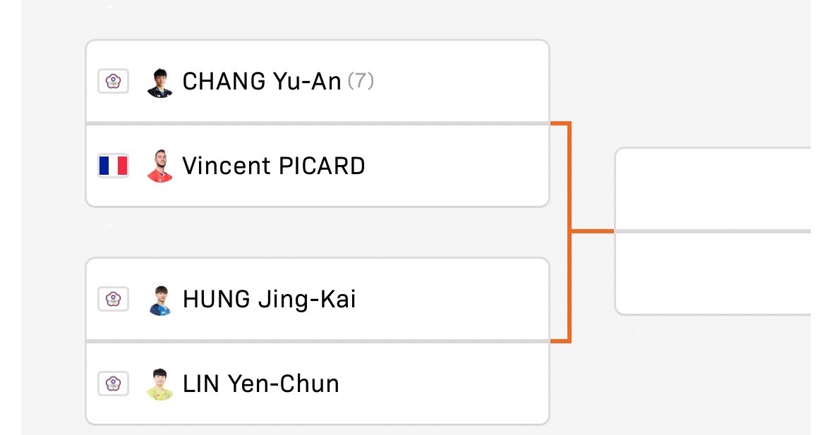Click the divider between HUNG Jing-Kai and LIN Yen-Chun
The height and width of the screenshot is (435, 832).
click(x=318, y=341)
